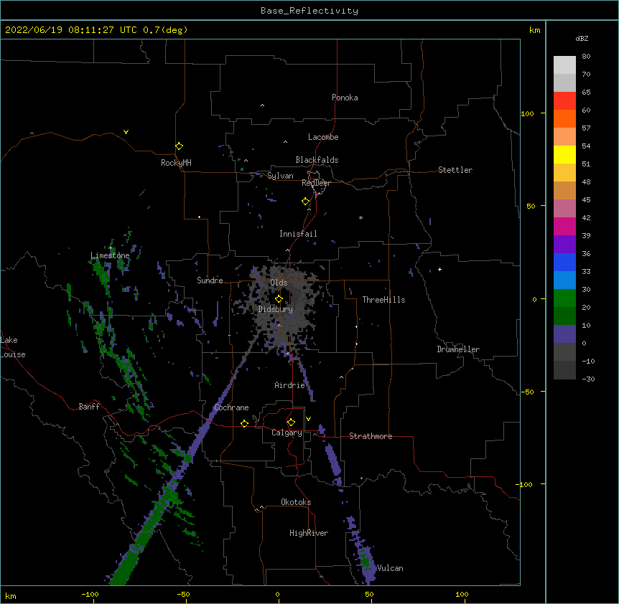
Task: Click the Airdrie label
Action: (290, 385)
